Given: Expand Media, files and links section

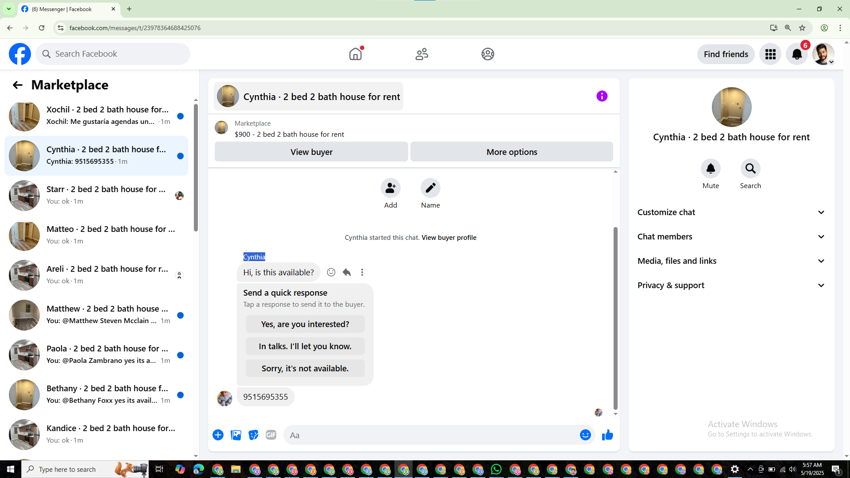Looking at the screenshot, I should point(731,261).
